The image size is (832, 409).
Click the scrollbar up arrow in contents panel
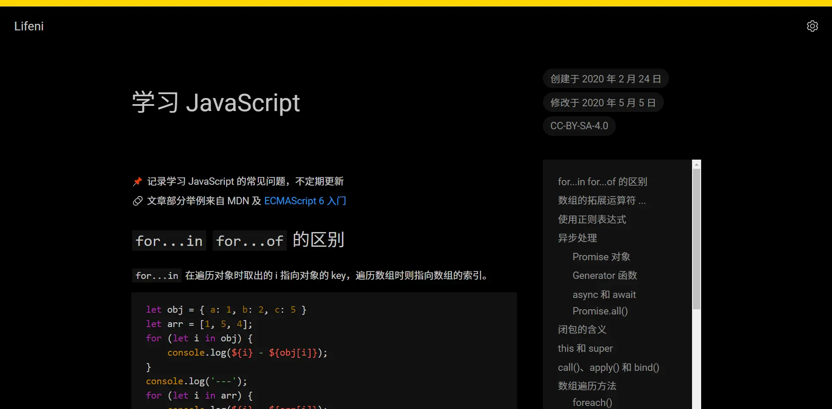click(x=696, y=164)
